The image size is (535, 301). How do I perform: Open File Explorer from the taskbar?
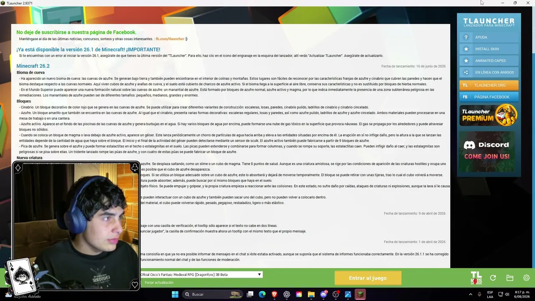pyautogui.click(x=311, y=294)
